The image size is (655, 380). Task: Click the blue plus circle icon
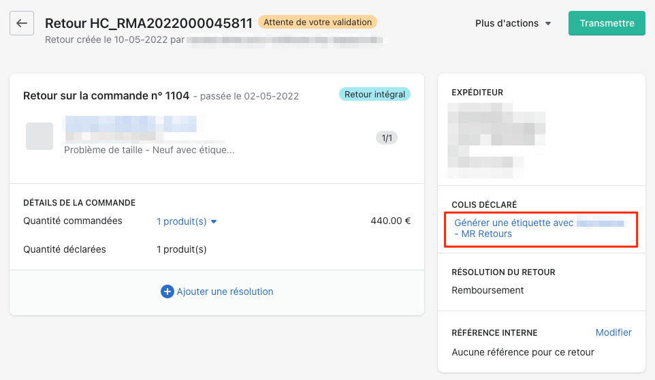coord(167,291)
